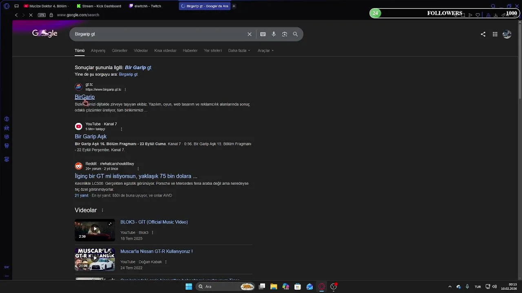Start voice search with the microphone icon
Viewport: 522px width, 293px height.
point(274,34)
